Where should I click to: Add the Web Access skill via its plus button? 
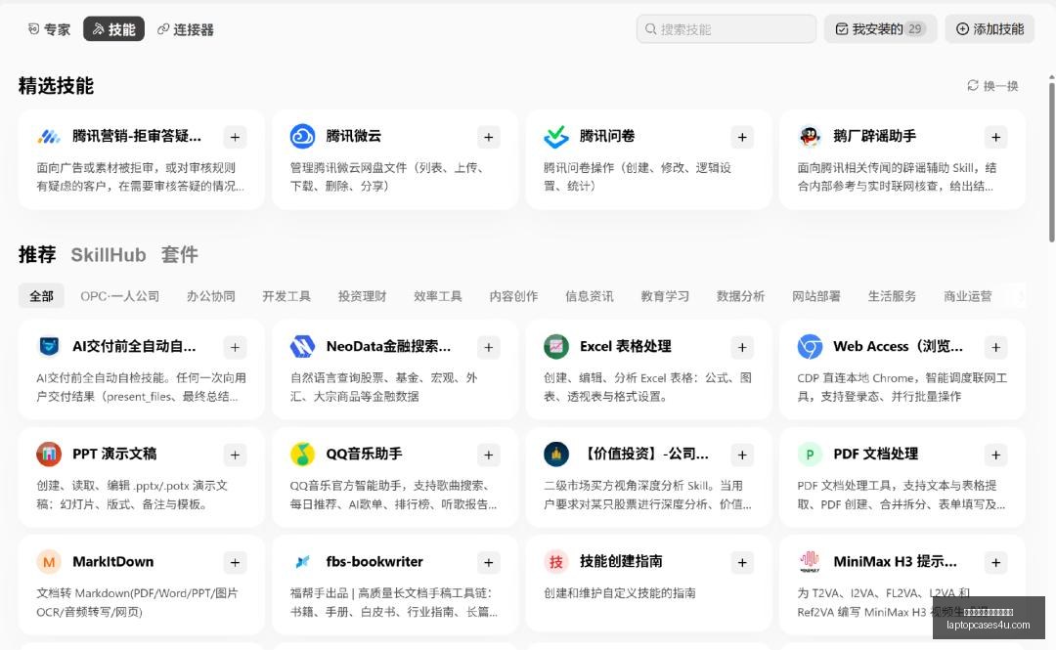click(x=995, y=348)
